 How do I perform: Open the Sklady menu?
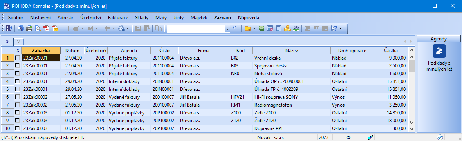pyautogui.click(x=142, y=17)
